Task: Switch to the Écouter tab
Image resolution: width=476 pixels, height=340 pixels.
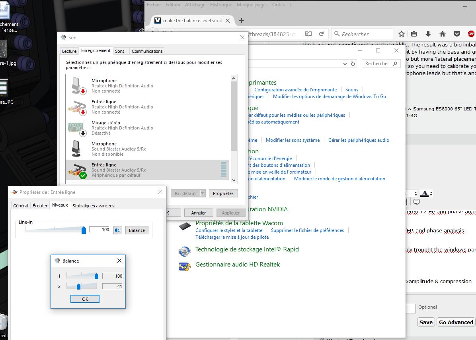Action: (x=40, y=205)
